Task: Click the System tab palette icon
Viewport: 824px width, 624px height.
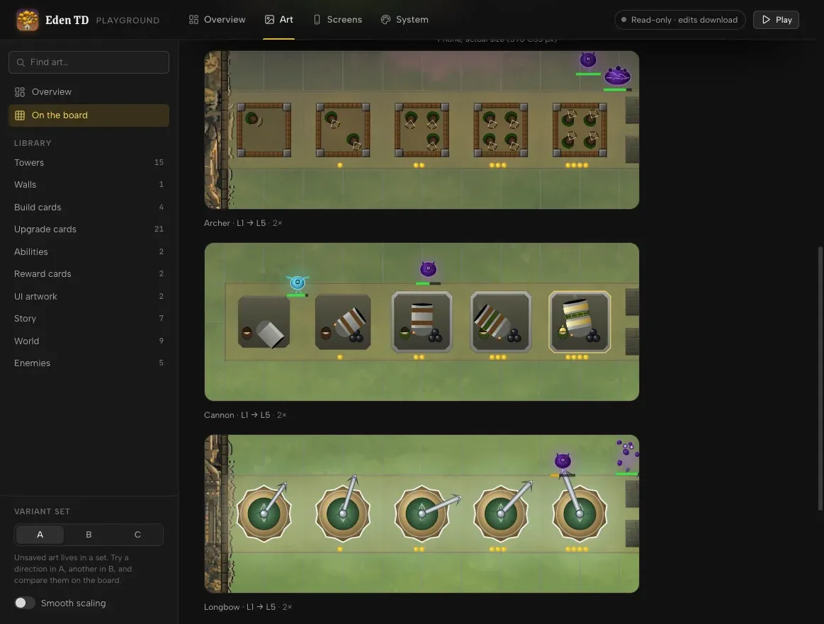Action: (385, 19)
